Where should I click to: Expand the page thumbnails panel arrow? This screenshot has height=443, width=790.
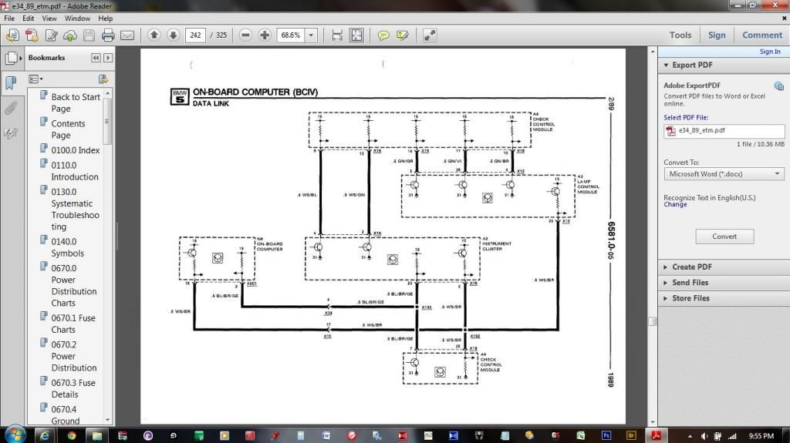pos(20,58)
